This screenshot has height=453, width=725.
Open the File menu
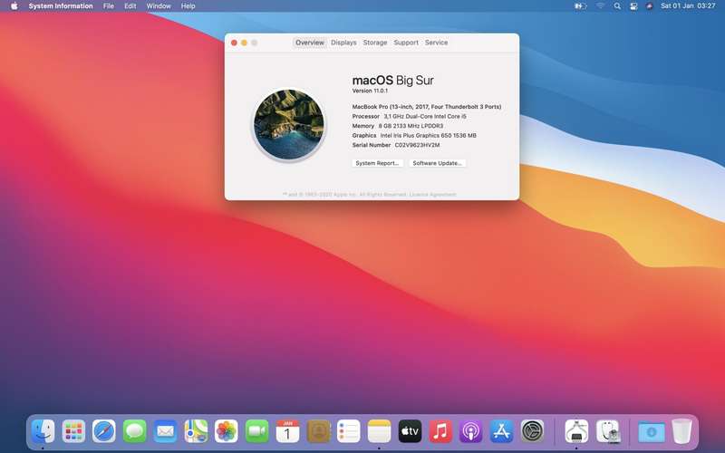click(109, 6)
